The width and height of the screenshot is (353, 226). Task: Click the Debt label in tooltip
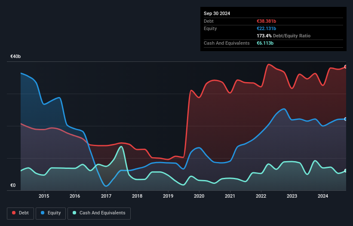[209, 21]
